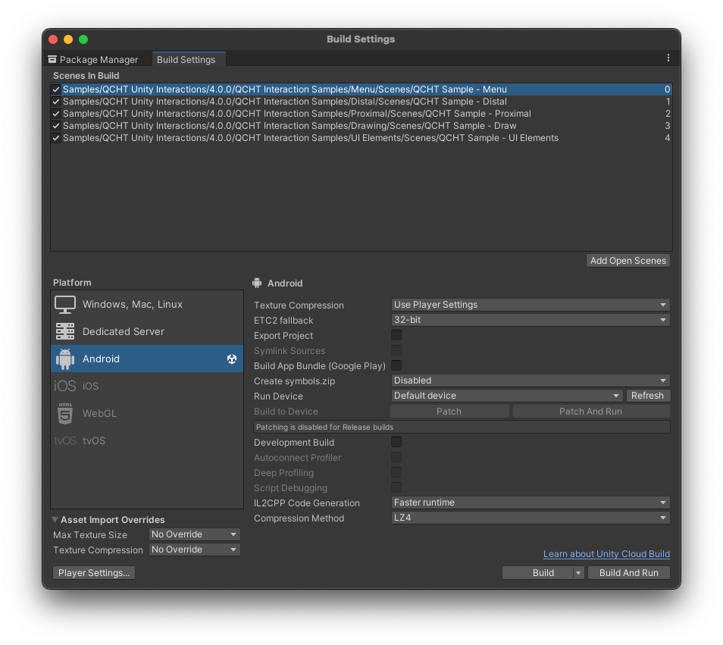
Task: Click the Android robot icon in platform list
Action: (65, 359)
